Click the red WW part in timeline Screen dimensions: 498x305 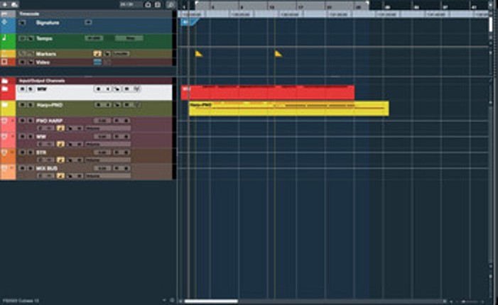point(270,93)
